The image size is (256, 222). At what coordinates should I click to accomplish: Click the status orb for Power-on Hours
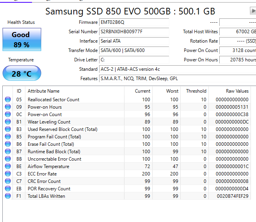8,107
